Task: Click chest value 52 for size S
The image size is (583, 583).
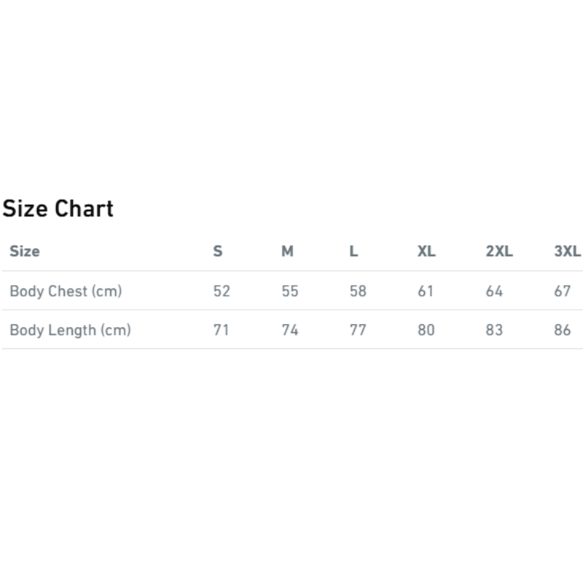Action: [222, 291]
